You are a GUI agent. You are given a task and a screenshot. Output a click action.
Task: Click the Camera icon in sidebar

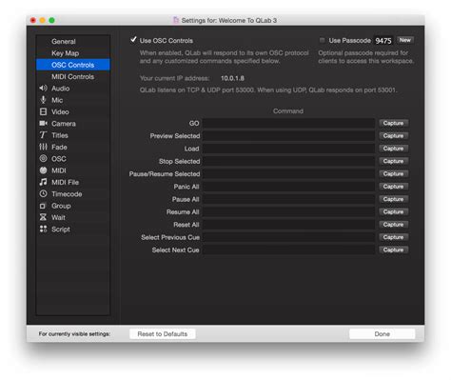43,124
